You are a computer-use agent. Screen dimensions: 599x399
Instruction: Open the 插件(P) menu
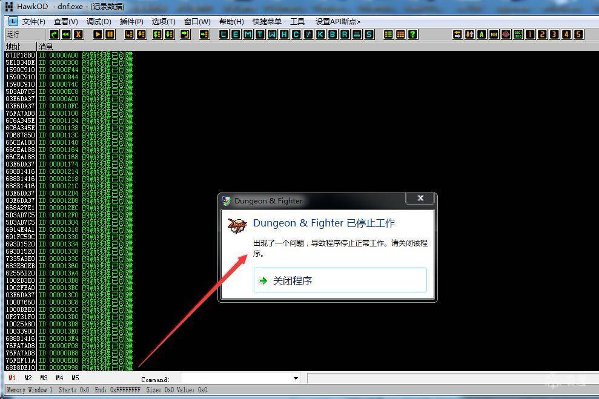pyautogui.click(x=131, y=22)
